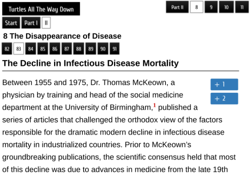Go to the Start section
The height and width of the screenshot is (177, 251).
[x=11, y=23]
